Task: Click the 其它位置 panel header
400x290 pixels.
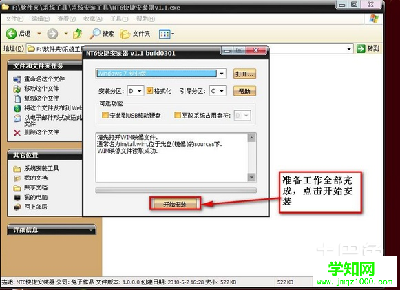Action: coord(45,155)
